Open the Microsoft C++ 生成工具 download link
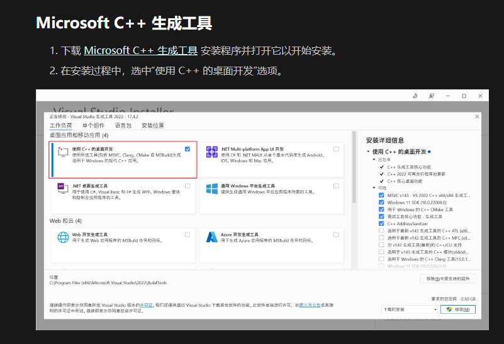This screenshot has width=504, height=344. (x=141, y=51)
